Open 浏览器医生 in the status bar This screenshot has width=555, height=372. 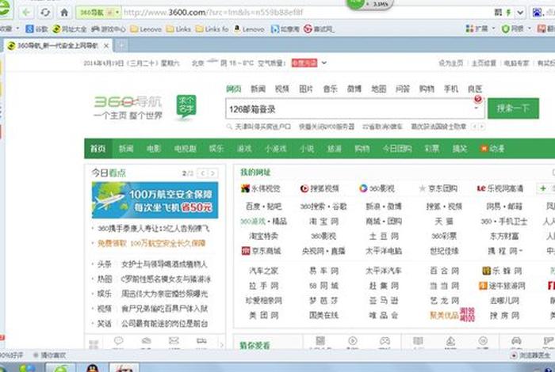pos(532,355)
